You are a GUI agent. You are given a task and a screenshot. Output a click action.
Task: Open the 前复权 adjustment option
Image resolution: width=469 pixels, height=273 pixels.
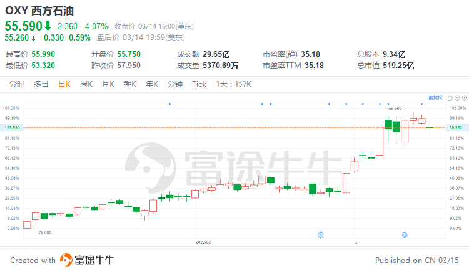pos(435,98)
